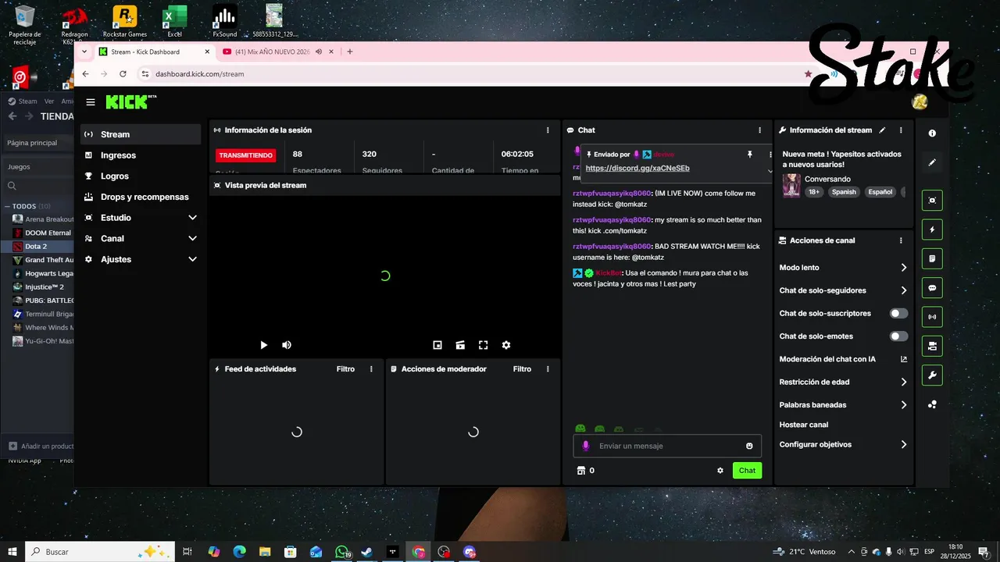
Task: Click the three-dots icon at bottom of sidebar
Action: point(932,404)
